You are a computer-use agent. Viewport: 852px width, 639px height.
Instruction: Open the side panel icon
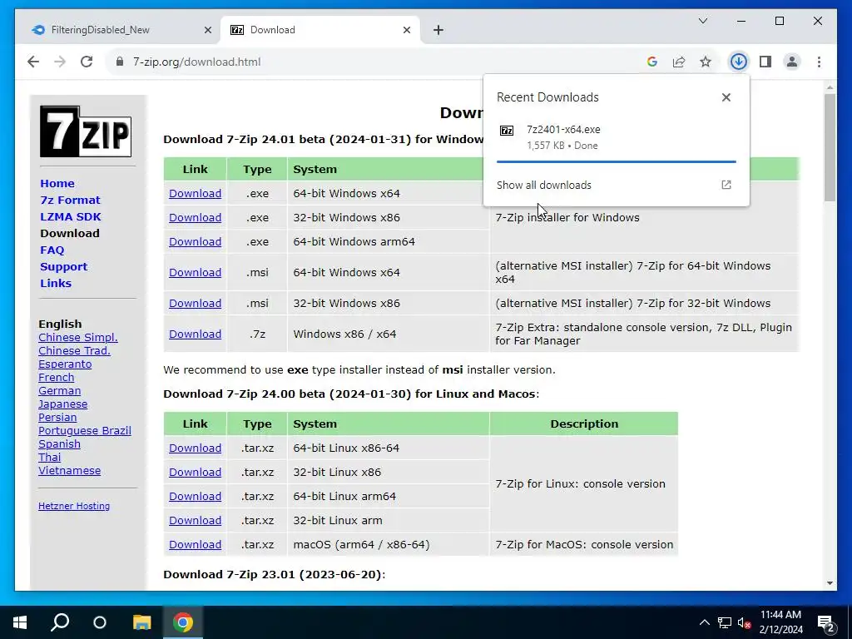[765, 62]
